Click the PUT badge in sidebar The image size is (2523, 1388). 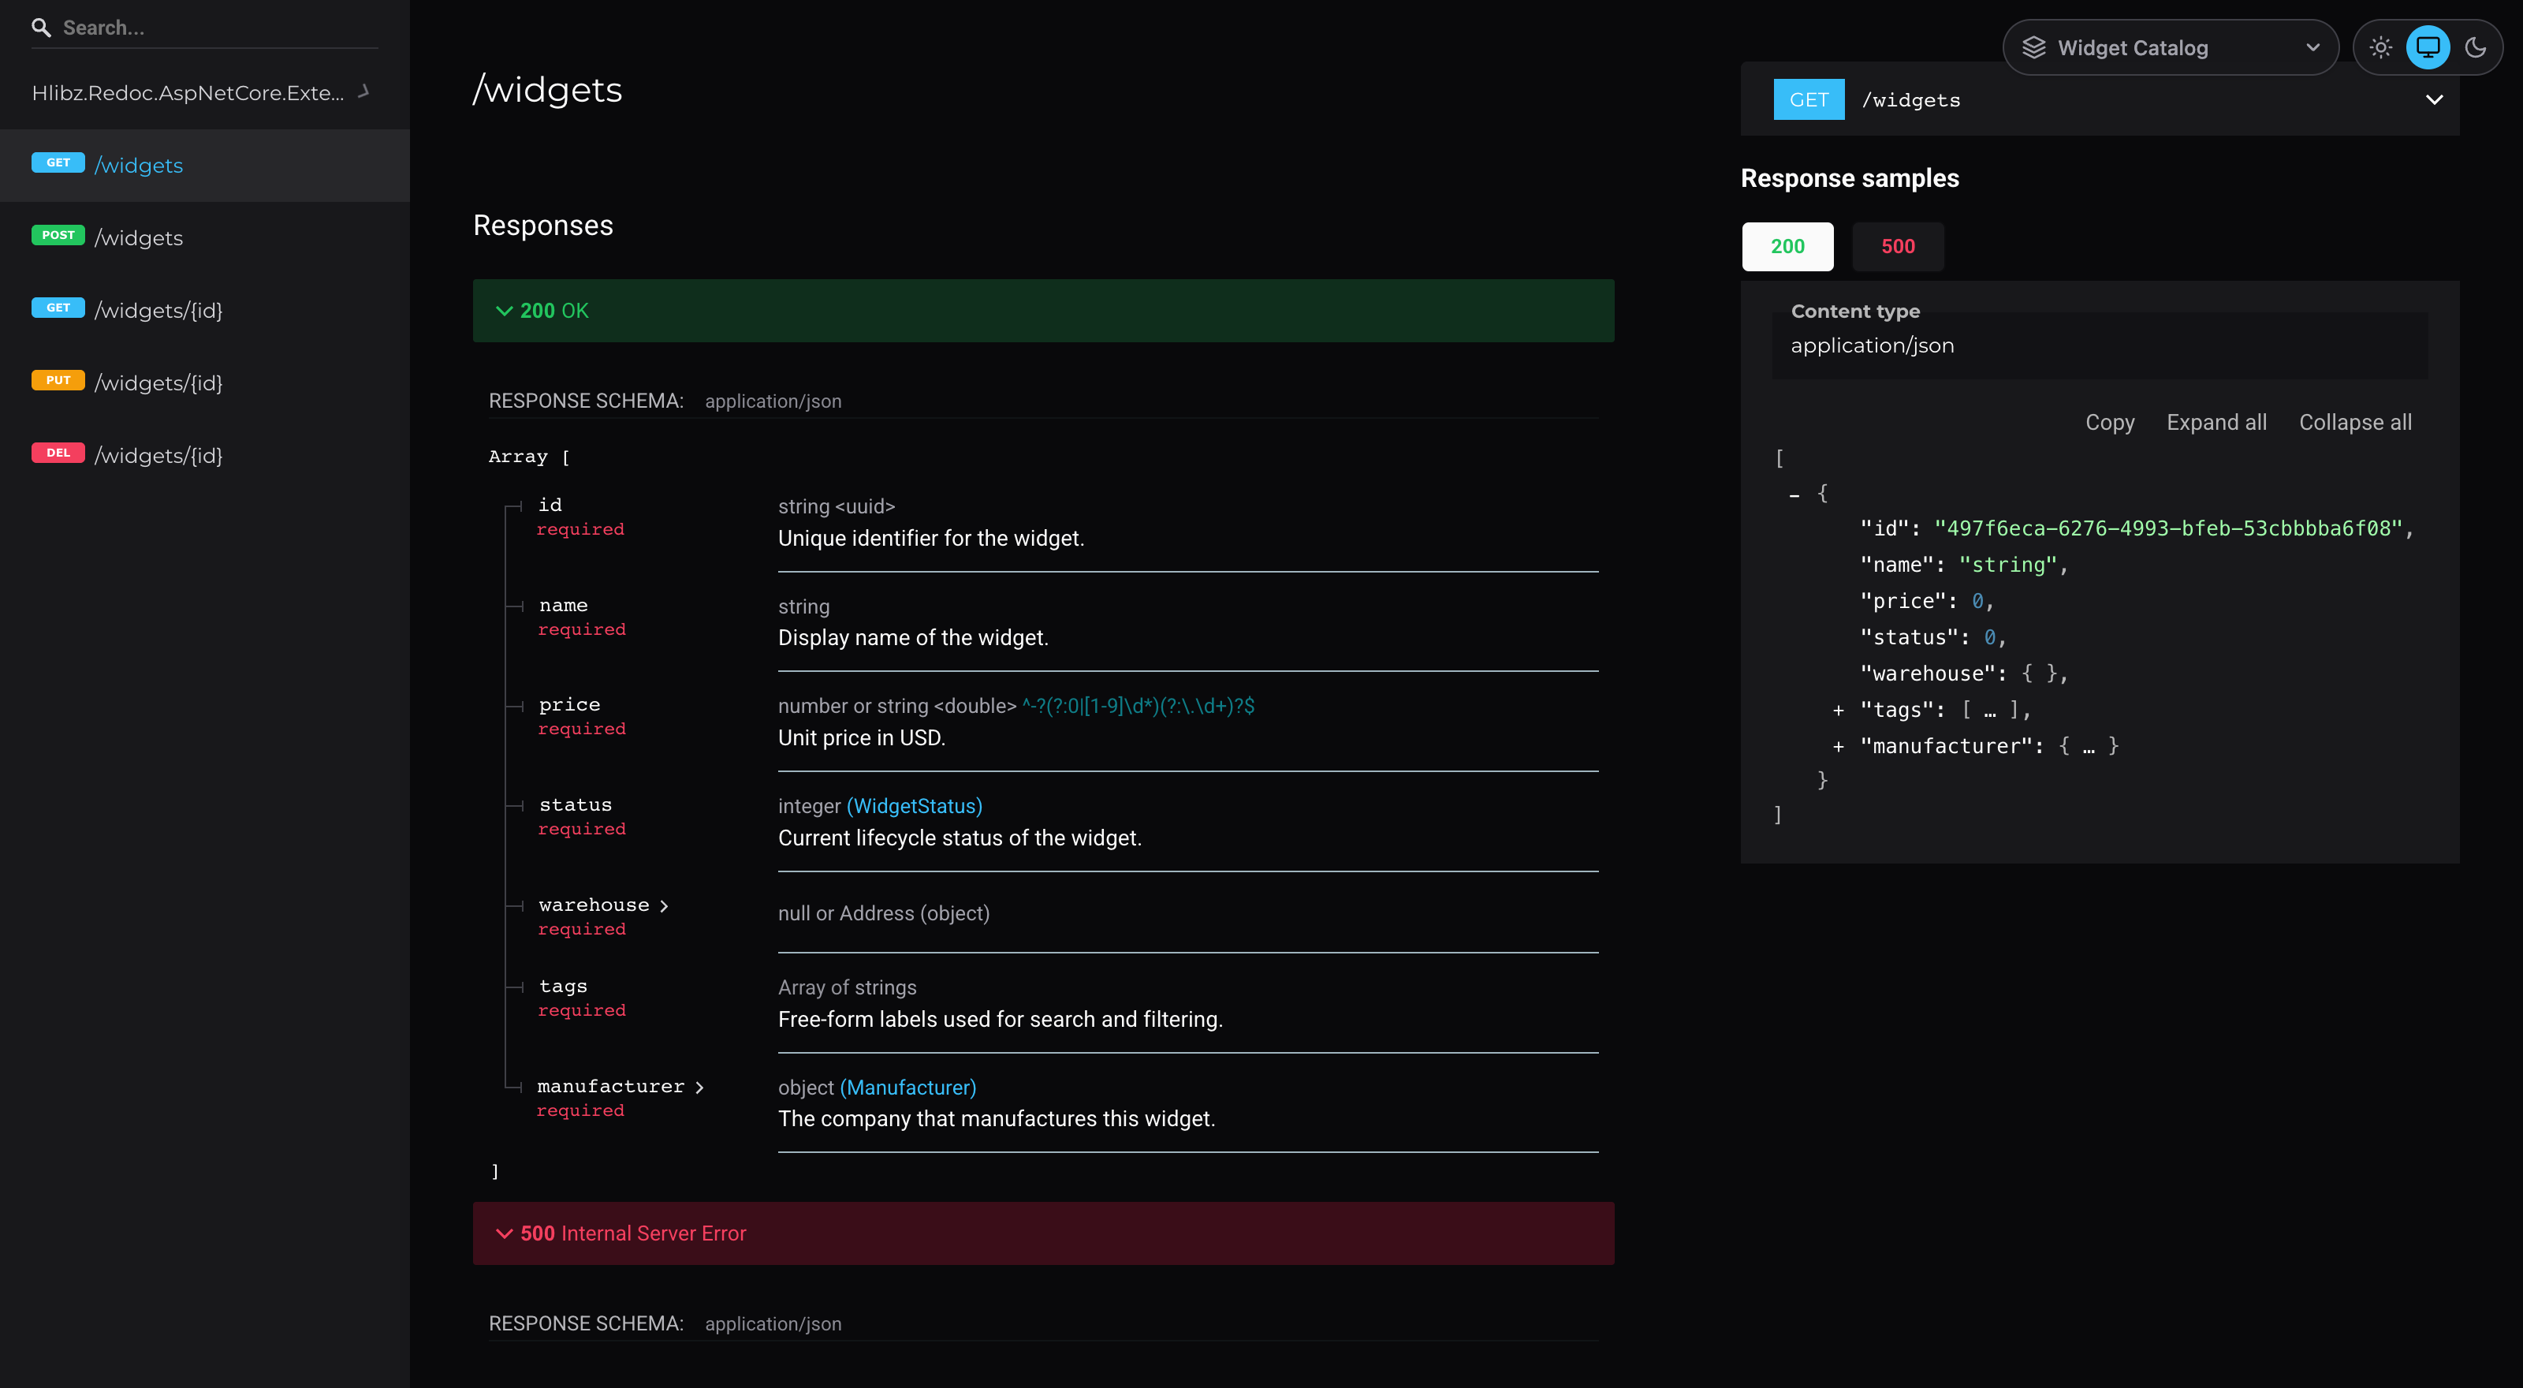pos(58,380)
